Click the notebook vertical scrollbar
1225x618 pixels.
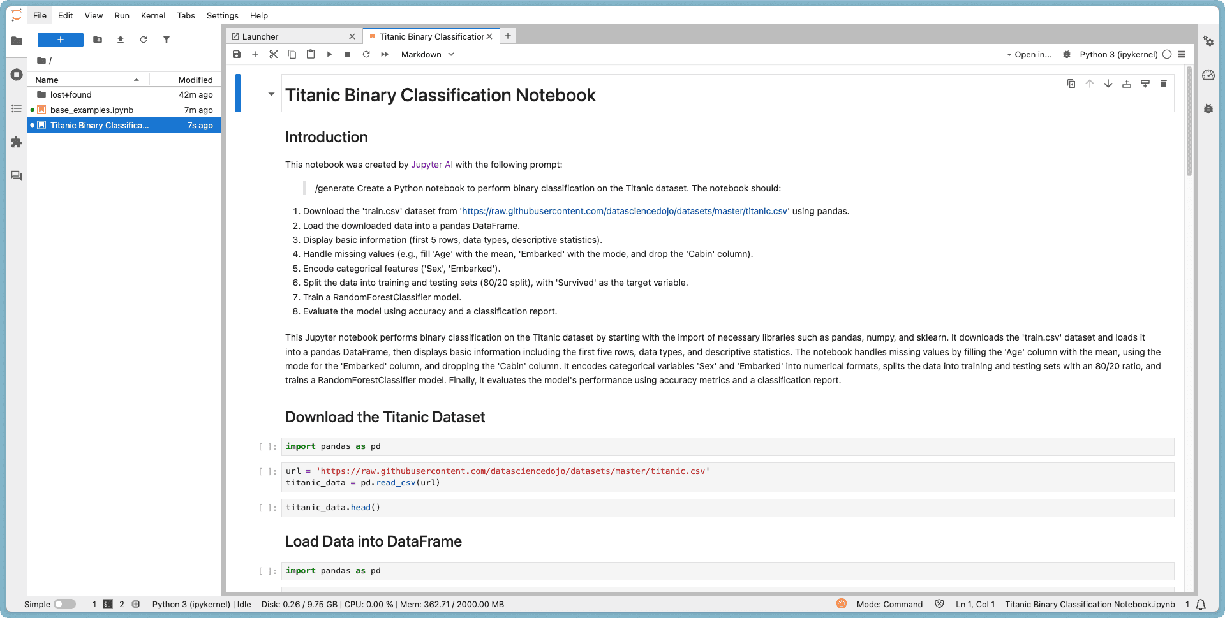tap(1189, 122)
